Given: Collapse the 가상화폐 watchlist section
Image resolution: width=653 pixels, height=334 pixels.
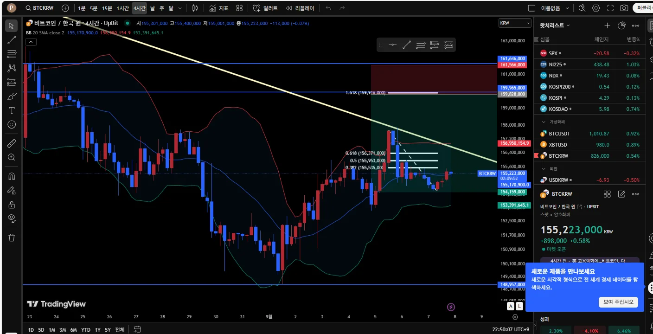Looking at the screenshot, I should [x=544, y=122].
